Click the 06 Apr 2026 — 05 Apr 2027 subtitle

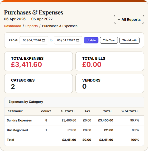point(28,19)
